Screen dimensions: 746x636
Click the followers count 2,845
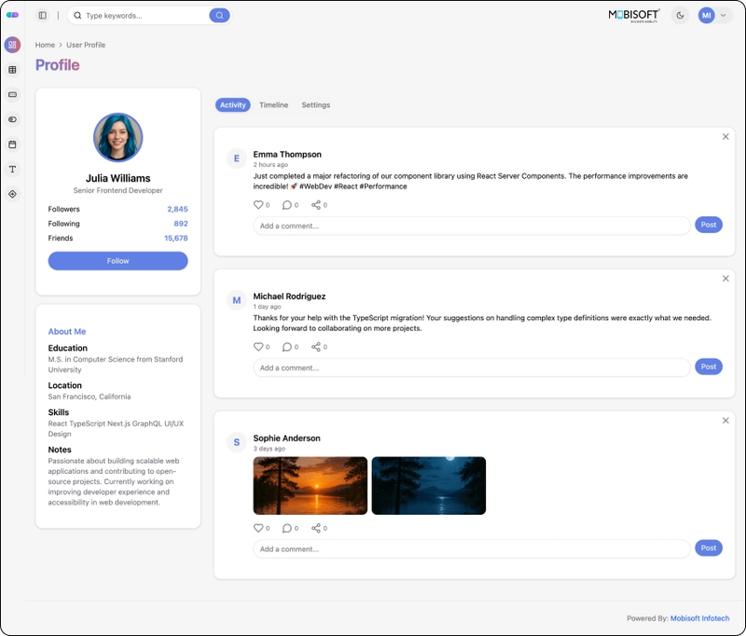[177, 209]
